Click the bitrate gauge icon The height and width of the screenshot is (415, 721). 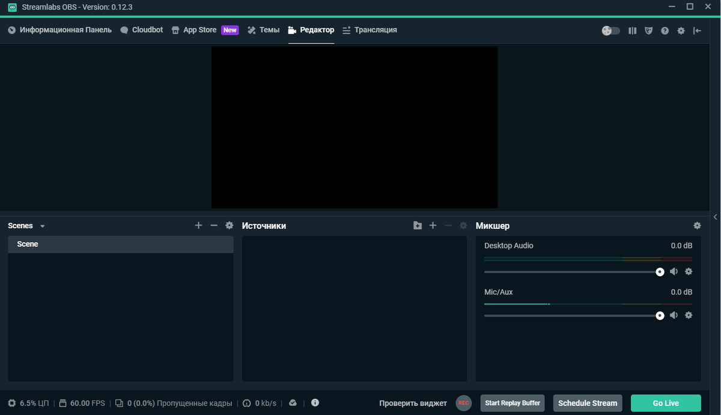pyautogui.click(x=246, y=403)
